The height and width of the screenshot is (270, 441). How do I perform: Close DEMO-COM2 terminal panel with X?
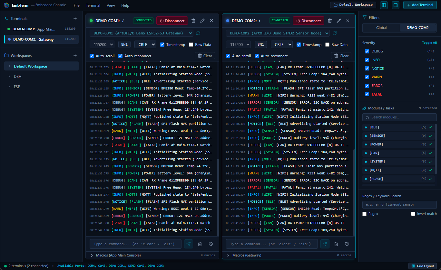(348, 21)
